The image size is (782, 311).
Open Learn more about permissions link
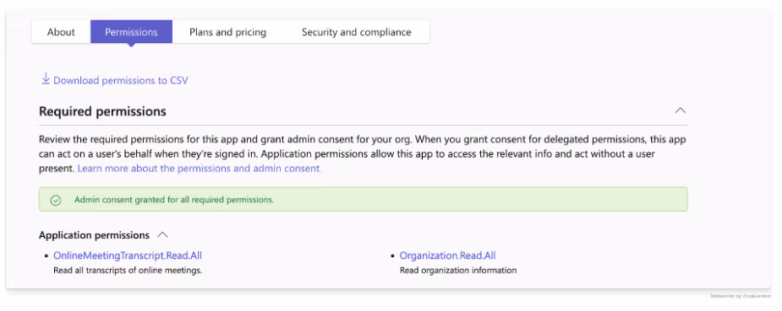(x=199, y=169)
